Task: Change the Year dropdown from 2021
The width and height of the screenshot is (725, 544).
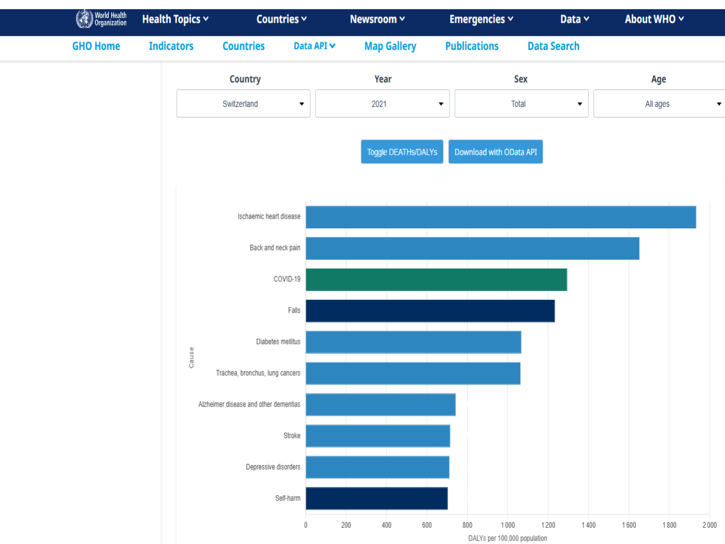Action: (382, 103)
